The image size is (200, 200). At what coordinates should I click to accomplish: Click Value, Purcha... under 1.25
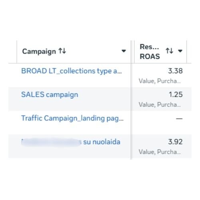click(160, 104)
